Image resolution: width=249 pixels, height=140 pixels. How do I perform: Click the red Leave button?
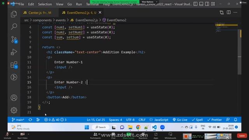[242, 136]
